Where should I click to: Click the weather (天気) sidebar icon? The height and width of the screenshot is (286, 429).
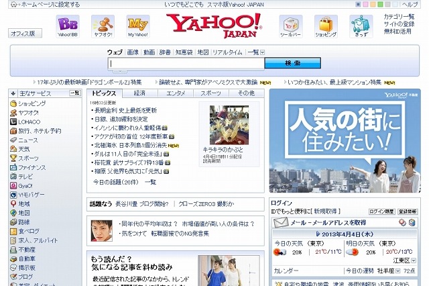pyautogui.click(x=13, y=149)
